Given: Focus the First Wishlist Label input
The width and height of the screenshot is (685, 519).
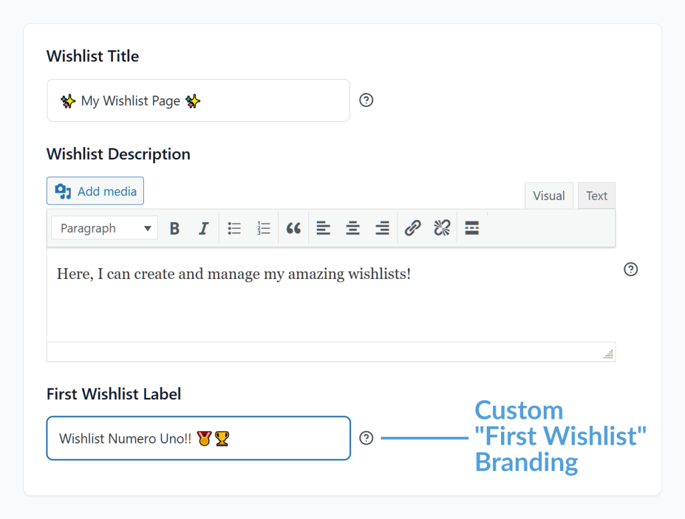Looking at the screenshot, I should [198, 439].
